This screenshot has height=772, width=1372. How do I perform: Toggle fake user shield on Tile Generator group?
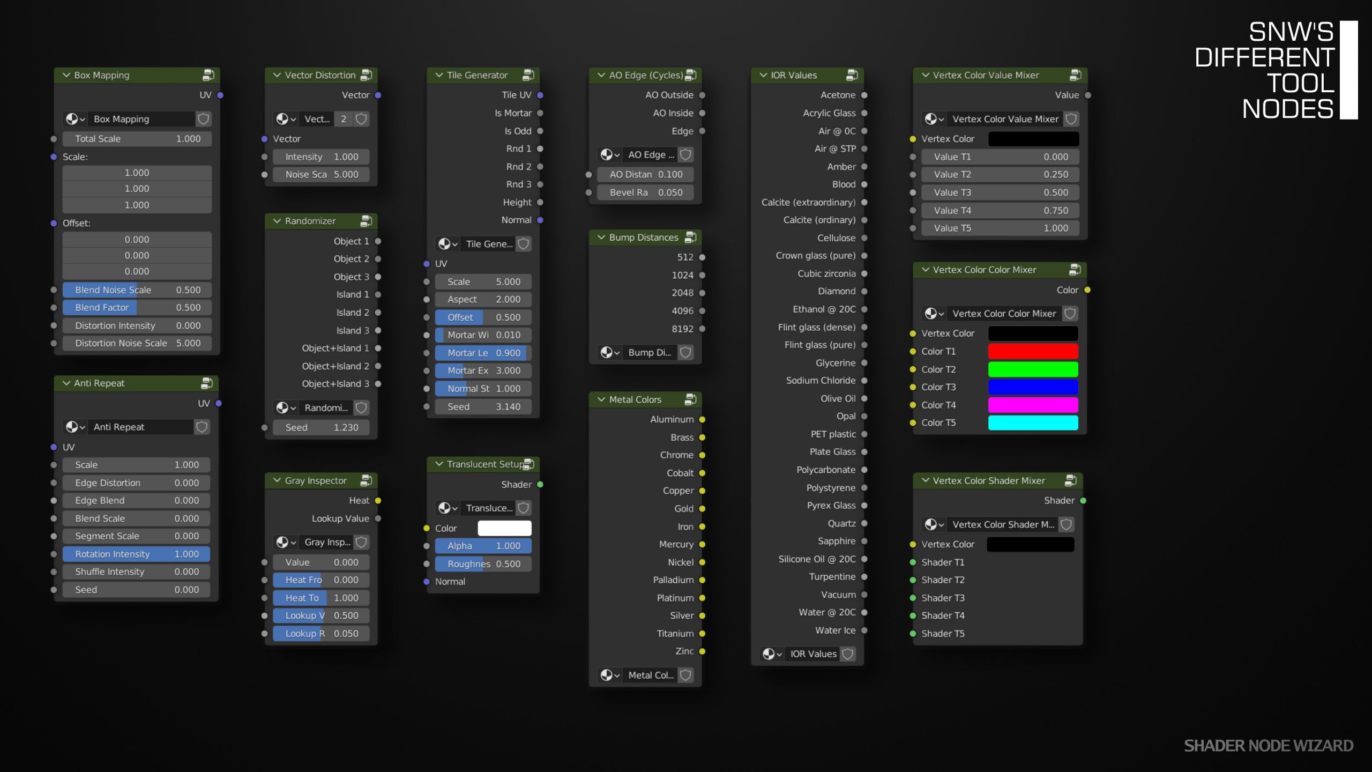(524, 244)
